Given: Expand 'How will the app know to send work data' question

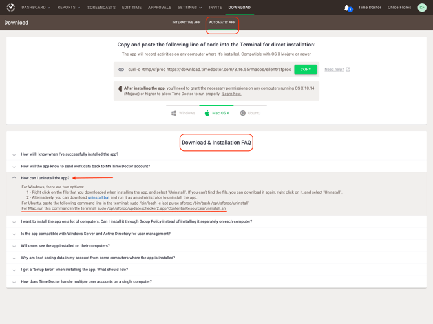Looking at the screenshot, I should [216, 167].
